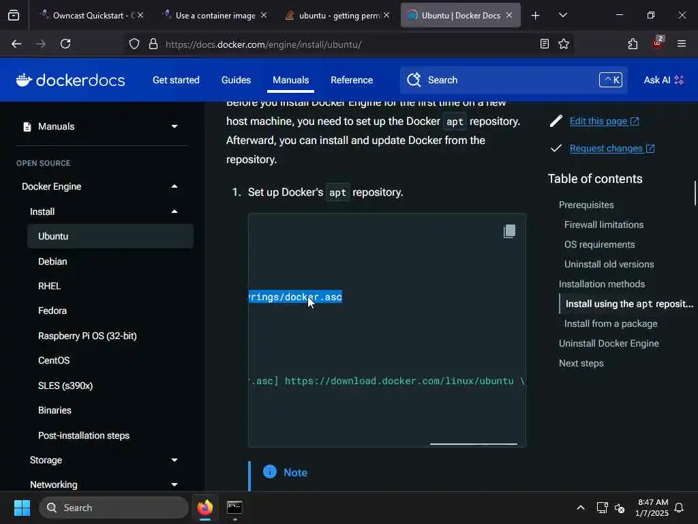This screenshot has height=524, width=698.
Task: Open Post-installation steps in sidebar
Action: [84, 435]
